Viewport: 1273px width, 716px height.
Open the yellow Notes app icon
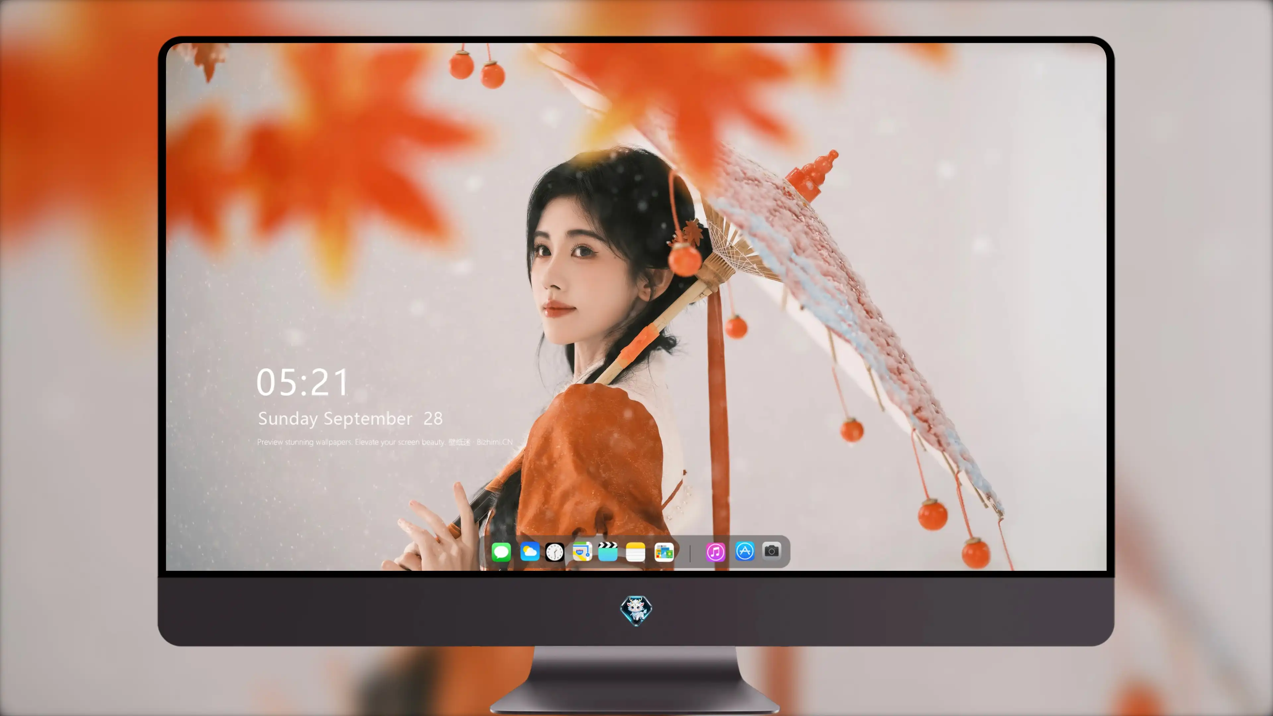click(636, 552)
